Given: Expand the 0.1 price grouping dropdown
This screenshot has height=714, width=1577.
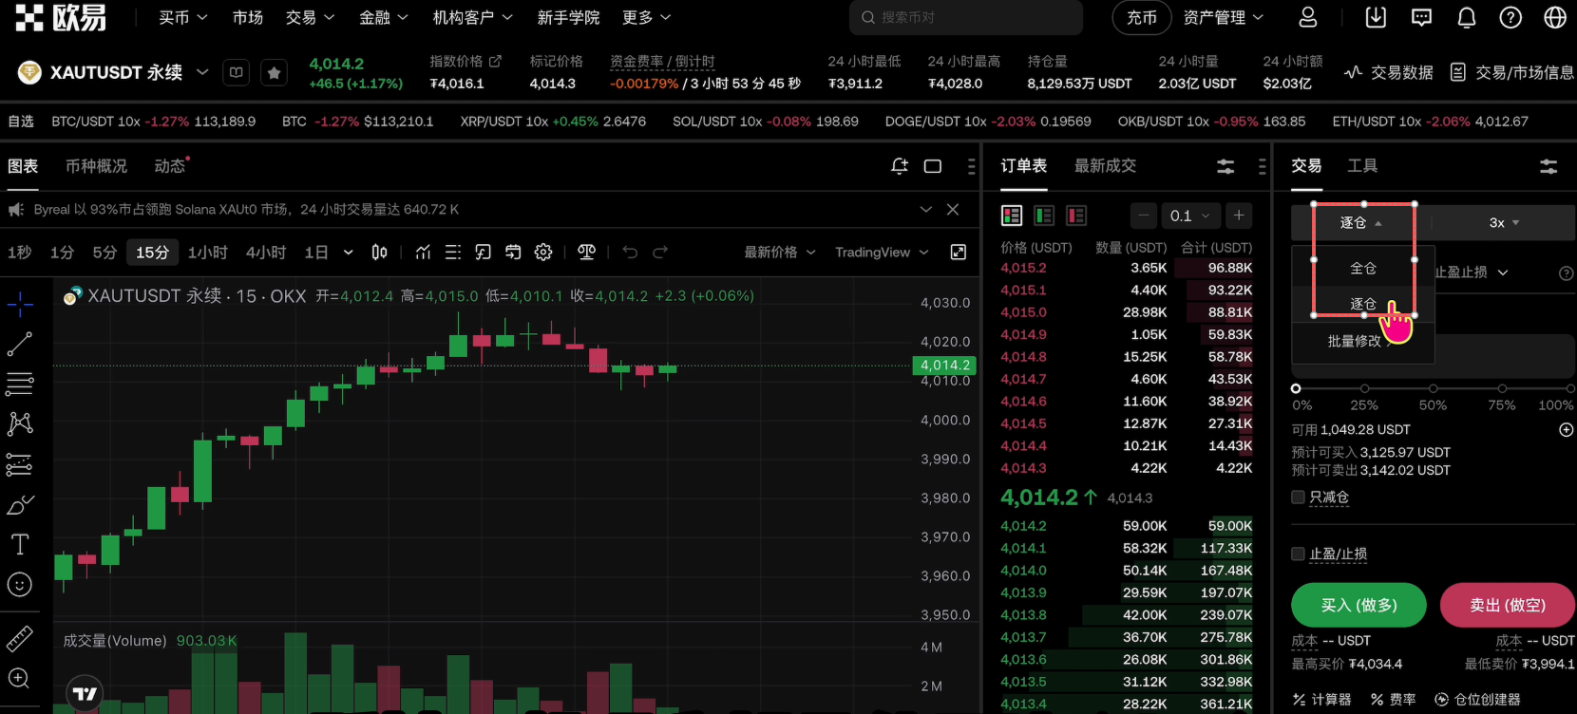Looking at the screenshot, I should click(1190, 216).
